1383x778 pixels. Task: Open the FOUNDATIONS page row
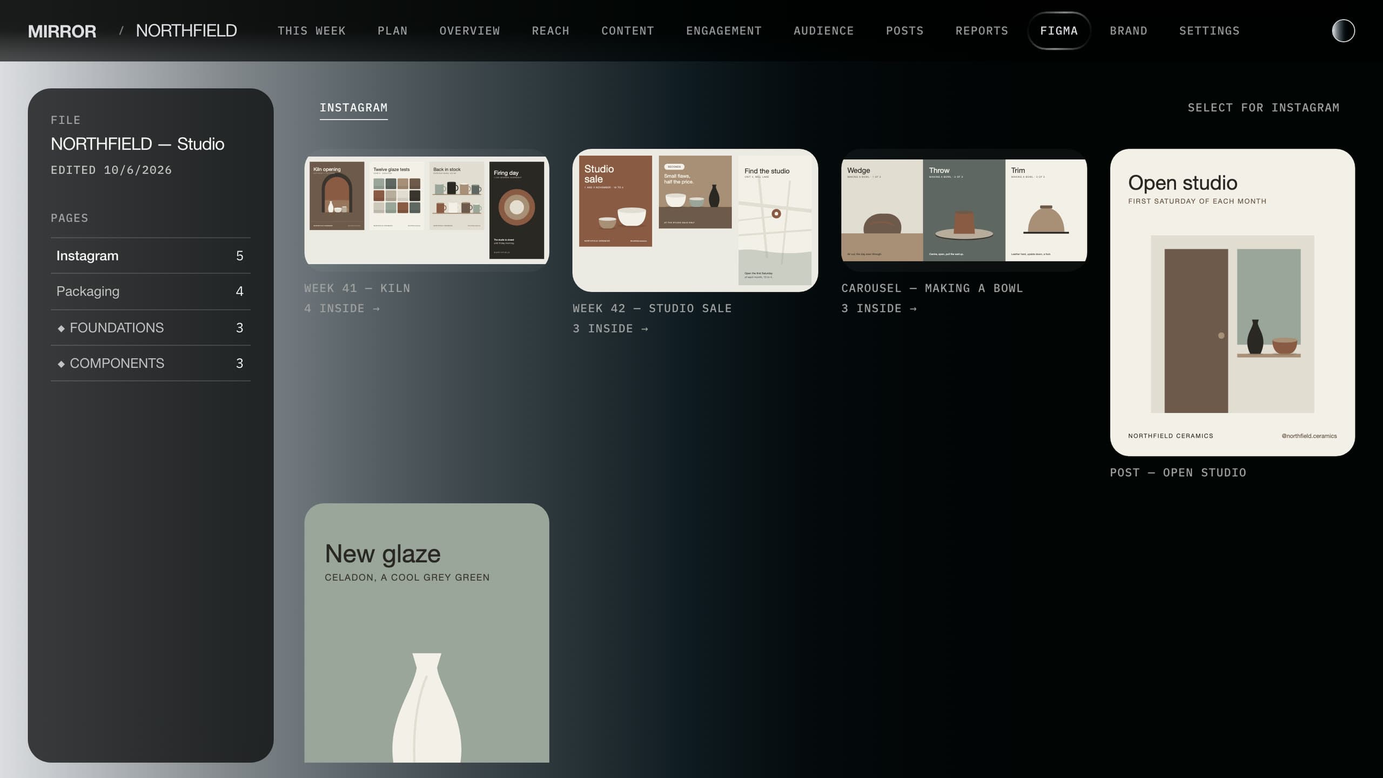pyautogui.click(x=151, y=327)
